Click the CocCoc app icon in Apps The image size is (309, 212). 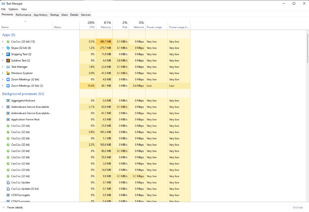(8, 42)
